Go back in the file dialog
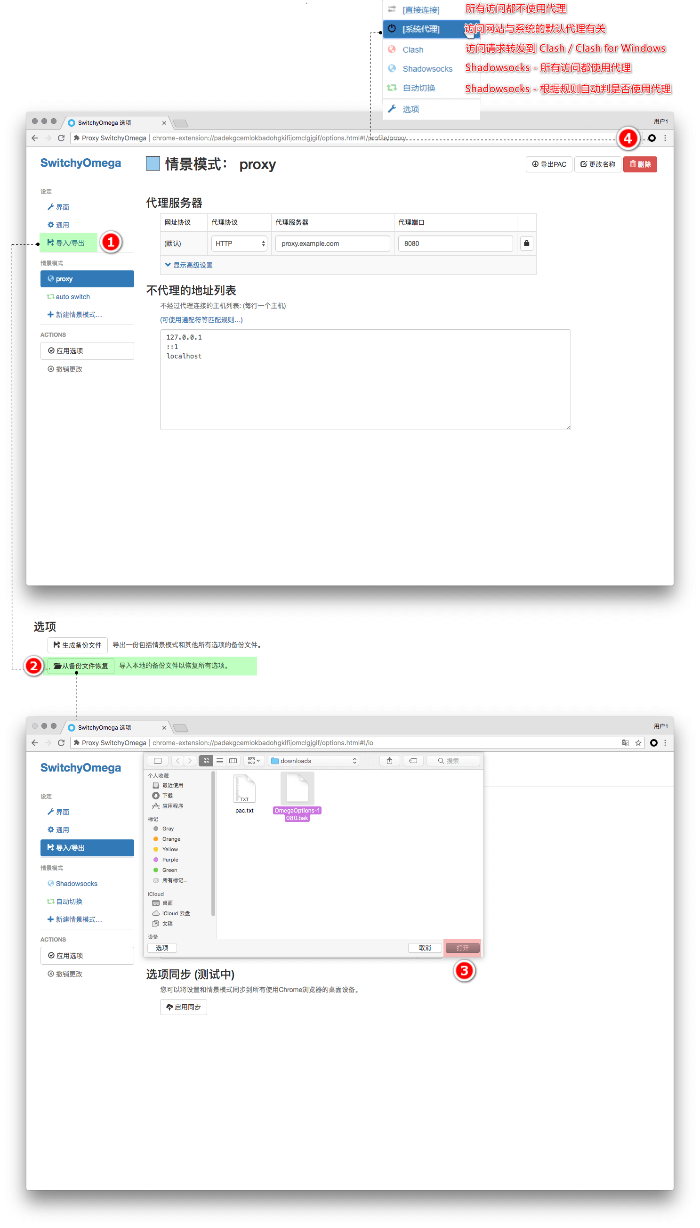 (178, 760)
